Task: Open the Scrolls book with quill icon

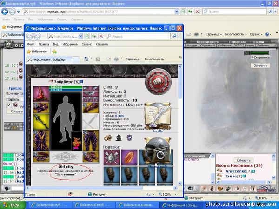Action: (157, 115)
